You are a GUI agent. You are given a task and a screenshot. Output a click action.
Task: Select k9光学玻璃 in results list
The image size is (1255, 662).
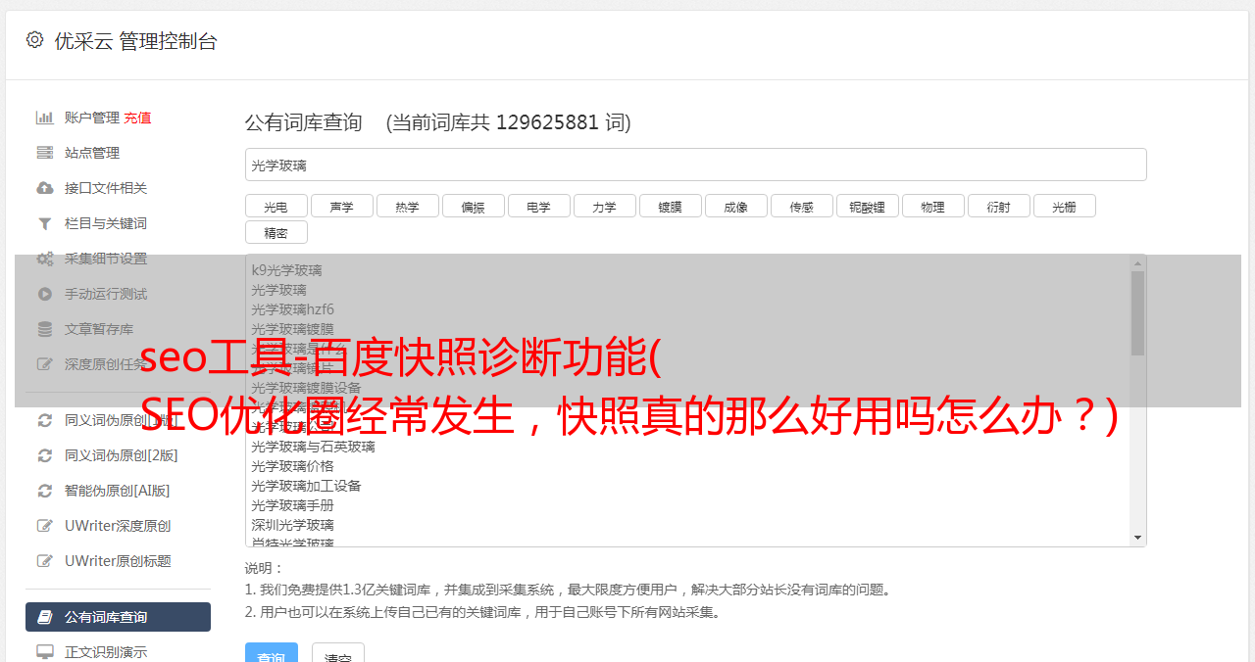(x=286, y=270)
